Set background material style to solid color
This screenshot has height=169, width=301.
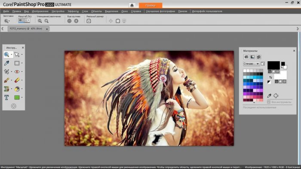tap(276, 81)
